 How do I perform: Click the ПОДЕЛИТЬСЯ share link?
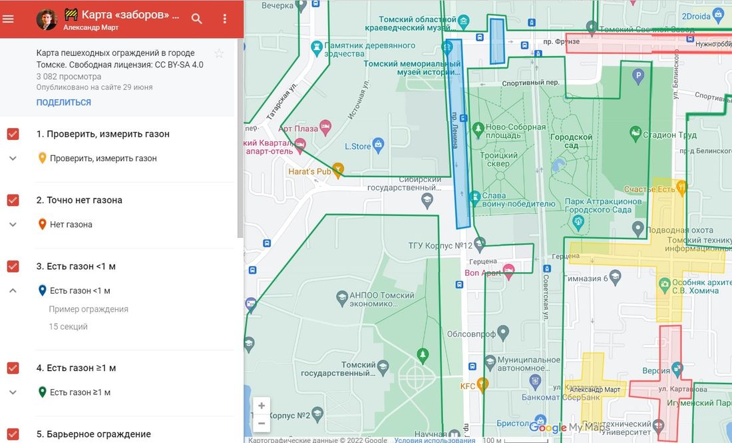[x=63, y=101]
